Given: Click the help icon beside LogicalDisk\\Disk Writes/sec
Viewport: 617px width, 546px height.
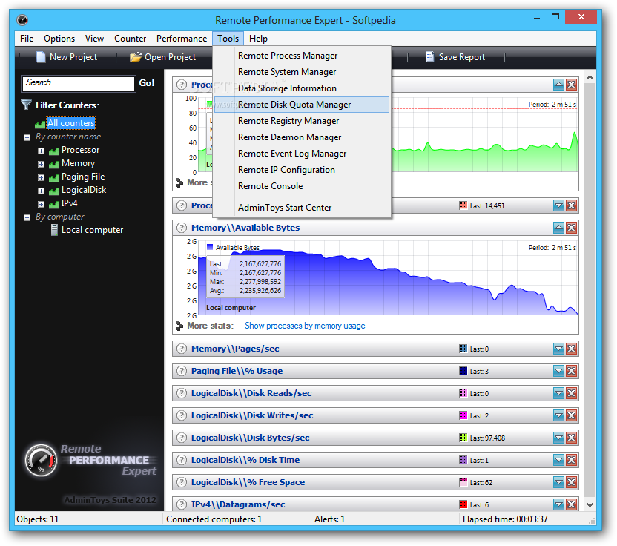Looking at the screenshot, I should click(182, 415).
